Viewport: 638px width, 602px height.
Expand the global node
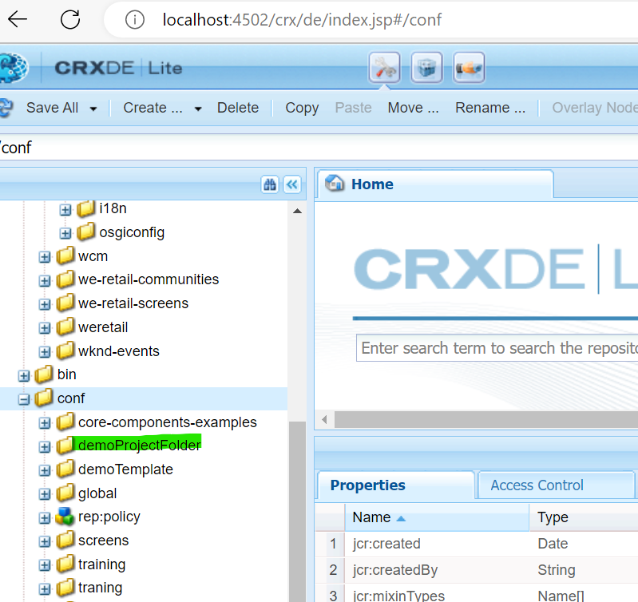45,495
